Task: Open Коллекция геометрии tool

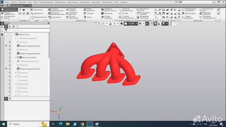Action: [x=143, y=17]
